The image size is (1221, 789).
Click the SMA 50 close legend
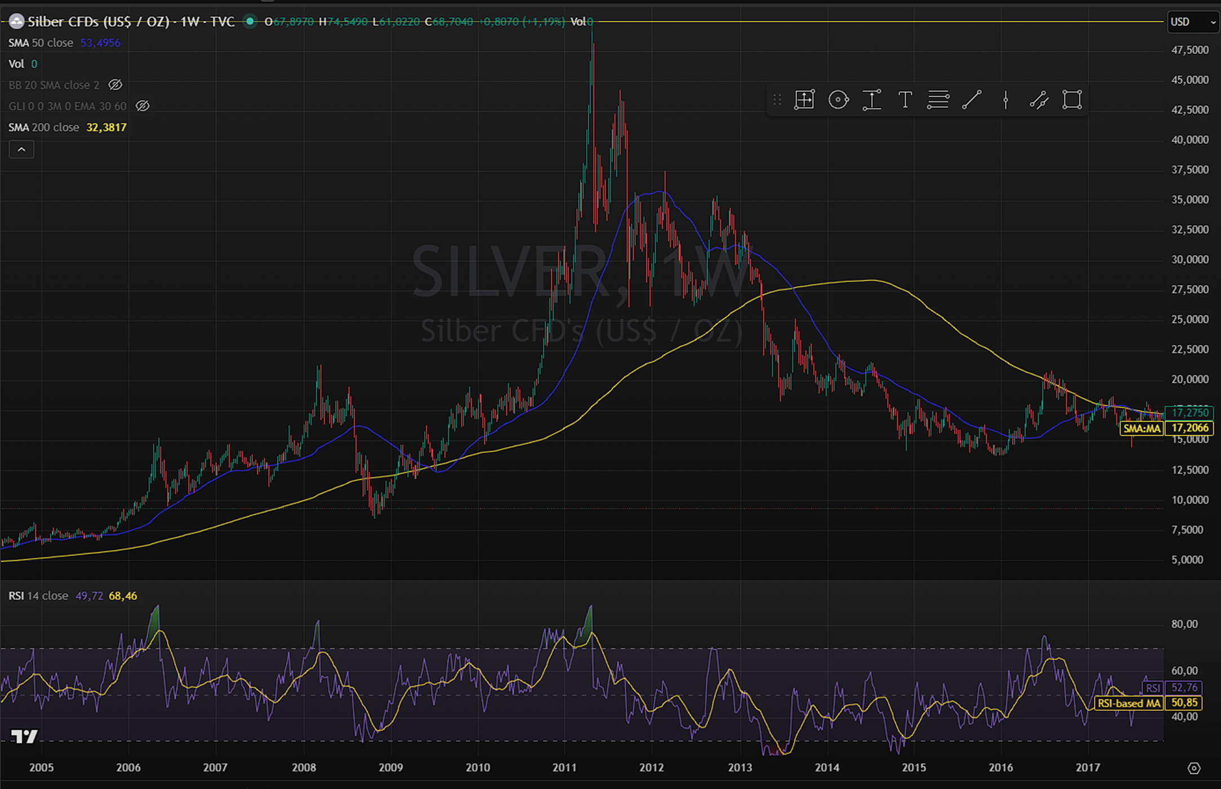coord(41,43)
